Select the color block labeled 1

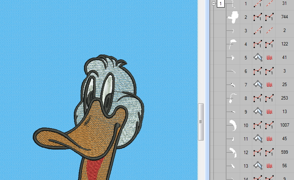coord(221,3)
